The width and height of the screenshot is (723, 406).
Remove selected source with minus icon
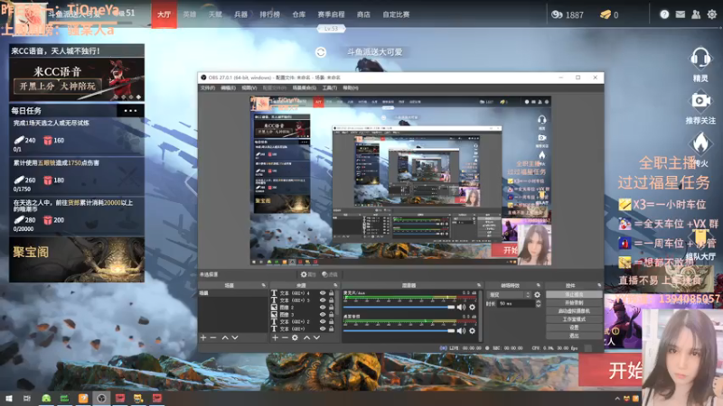tap(285, 337)
